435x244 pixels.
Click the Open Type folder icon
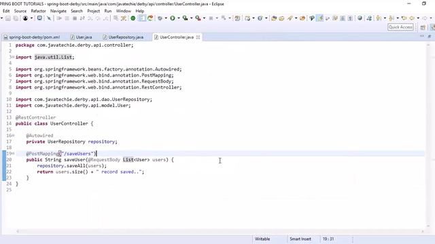pyautogui.click(x=274, y=18)
